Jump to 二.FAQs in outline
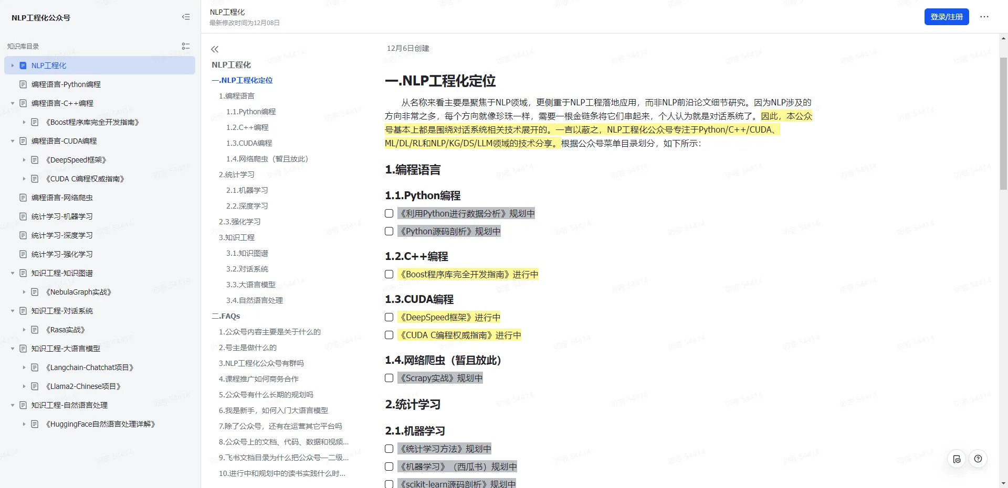Viewport: 1008px width, 488px height. pyautogui.click(x=226, y=316)
